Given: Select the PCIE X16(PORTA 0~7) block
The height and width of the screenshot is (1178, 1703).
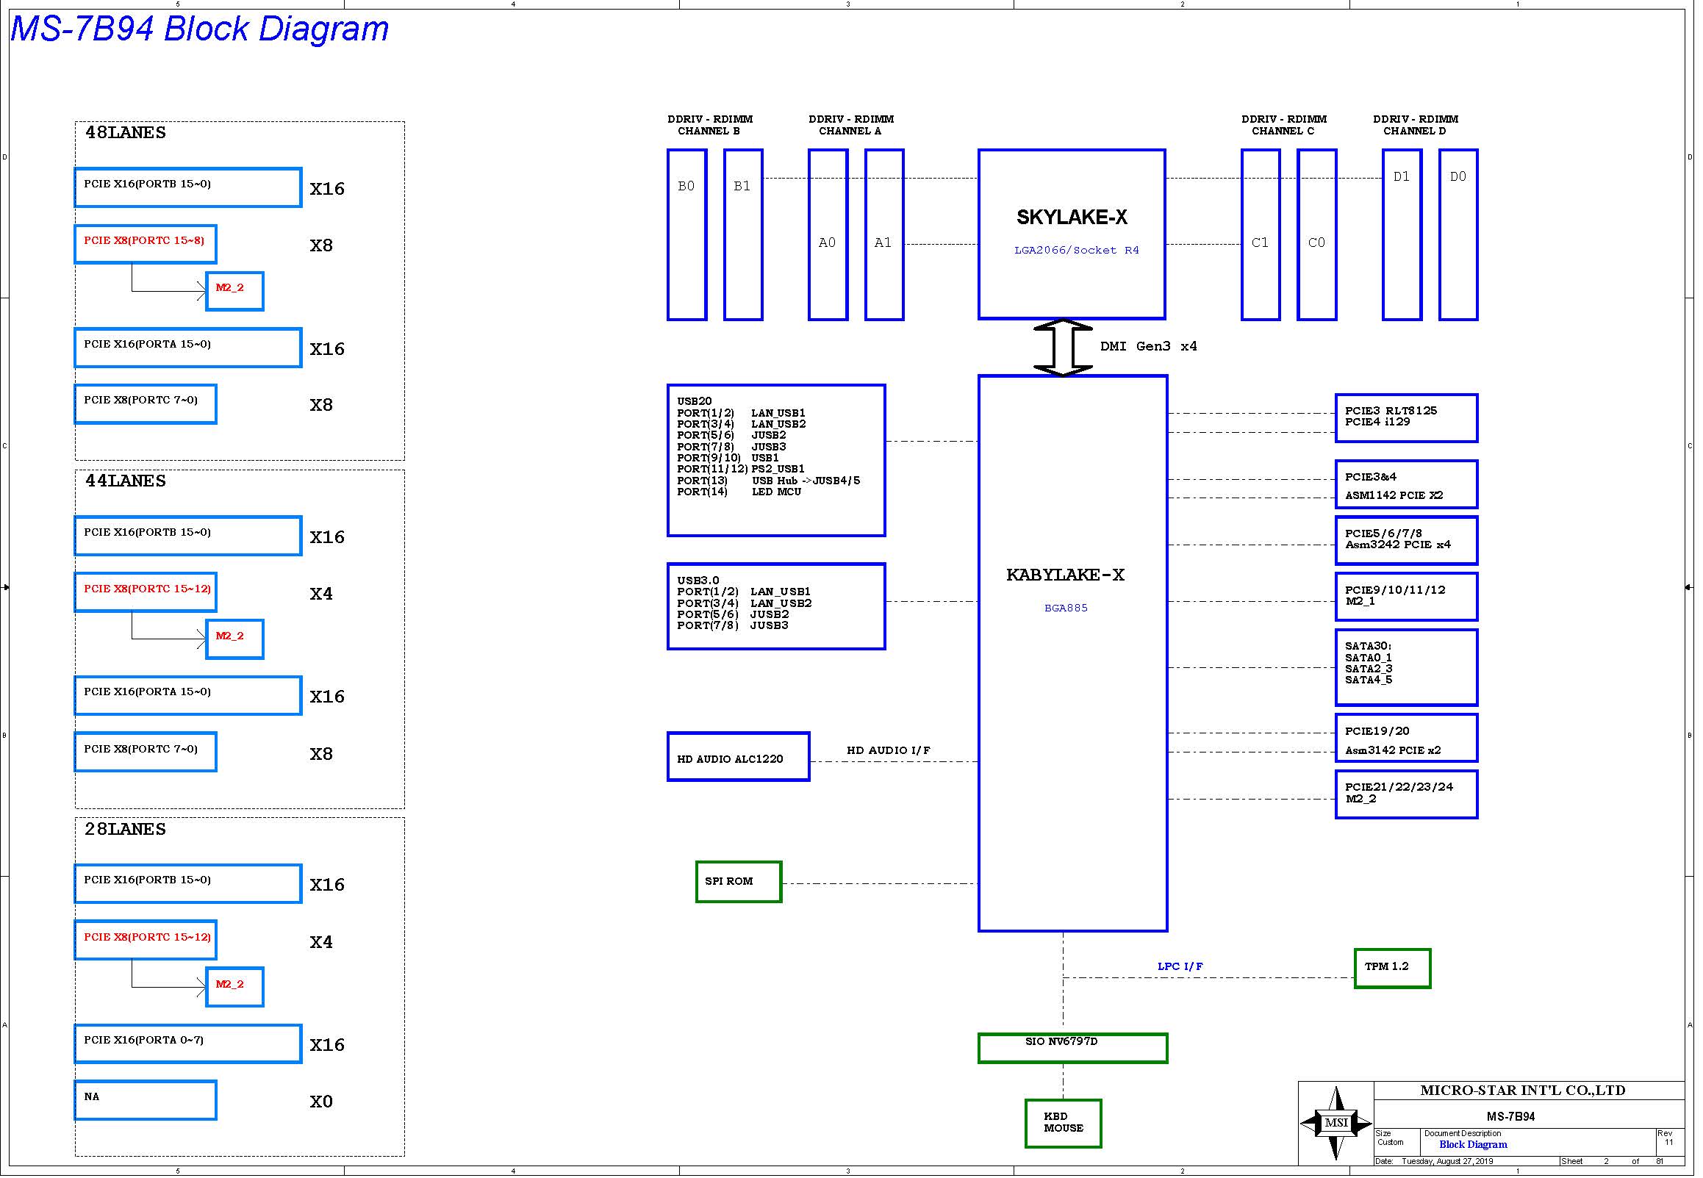Looking at the screenshot, I should coord(188,1044).
